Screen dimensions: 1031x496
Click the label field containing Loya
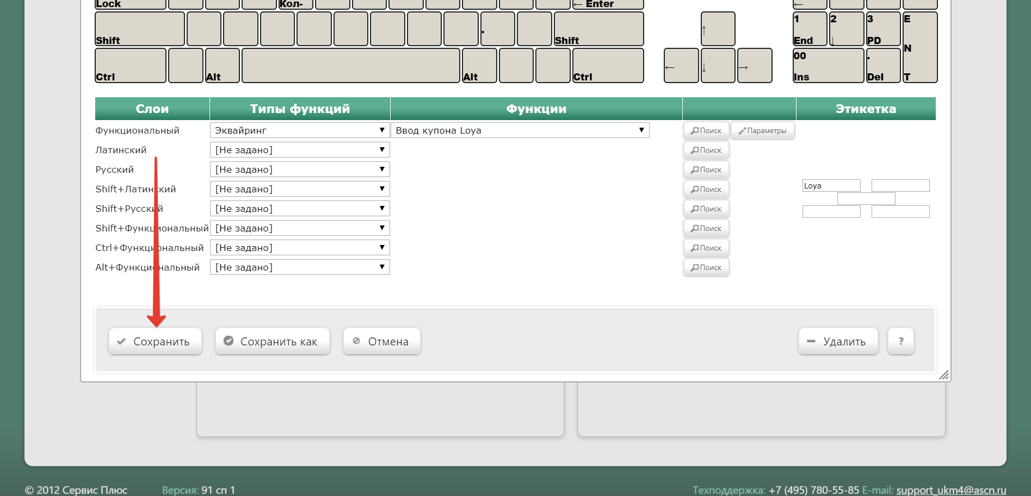[x=831, y=186]
